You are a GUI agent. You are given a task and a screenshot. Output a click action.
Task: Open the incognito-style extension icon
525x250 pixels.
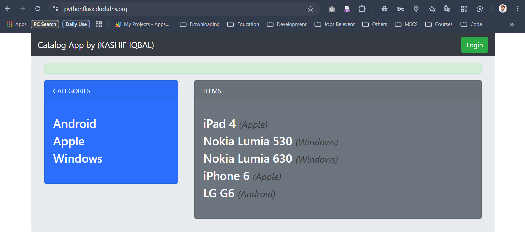pos(384,9)
